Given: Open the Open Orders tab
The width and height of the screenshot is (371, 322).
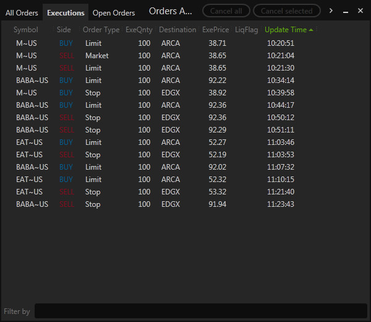Looking at the screenshot, I should pos(114,13).
